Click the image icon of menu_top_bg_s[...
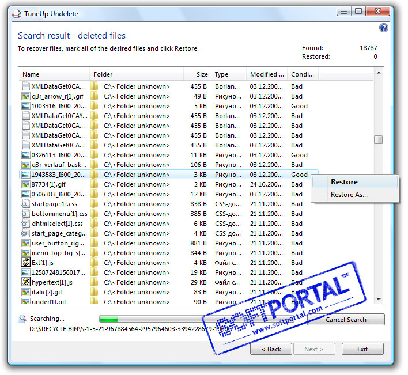408x375 pixels. (x=25, y=253)
